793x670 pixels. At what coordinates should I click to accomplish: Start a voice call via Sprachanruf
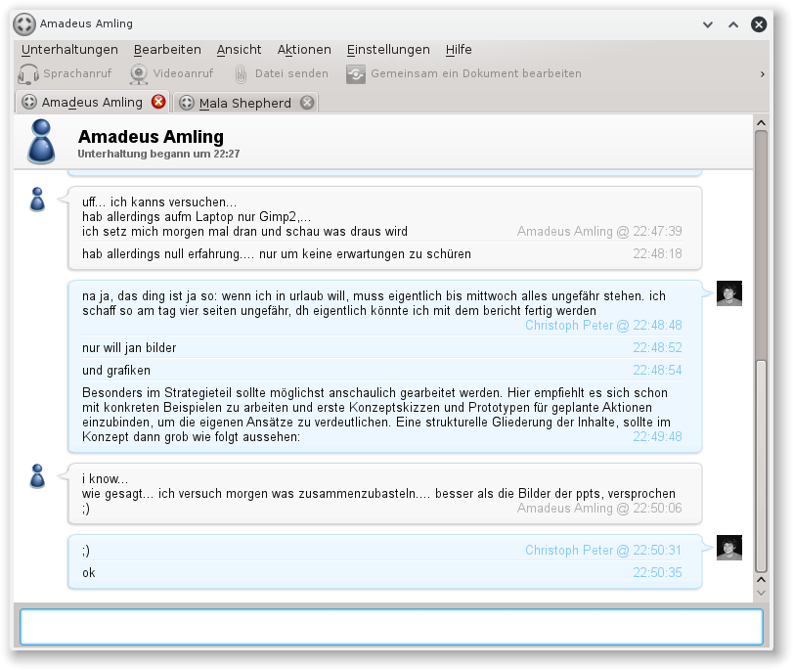[x=65, y=74]
